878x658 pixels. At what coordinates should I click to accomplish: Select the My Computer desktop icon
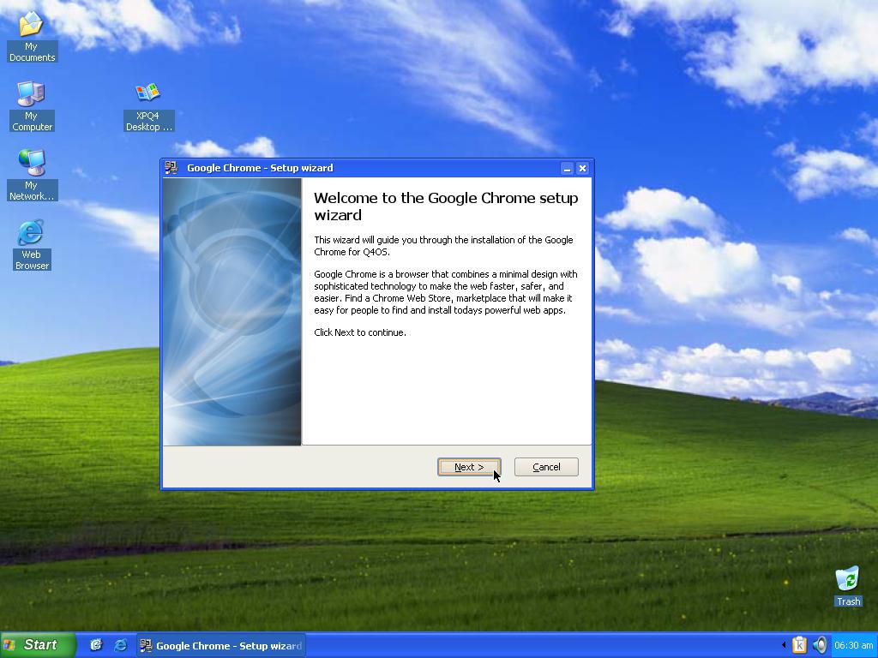(32, 106)
